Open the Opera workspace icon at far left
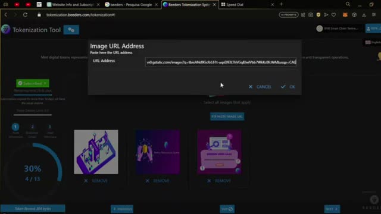381x214 pixels. (5, 4)
